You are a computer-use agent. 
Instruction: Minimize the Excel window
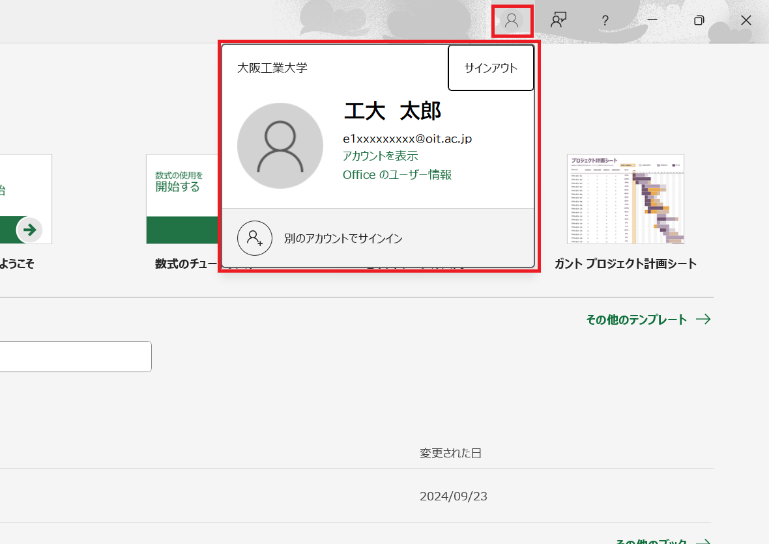pyautogui.click(x=652, y=21)
